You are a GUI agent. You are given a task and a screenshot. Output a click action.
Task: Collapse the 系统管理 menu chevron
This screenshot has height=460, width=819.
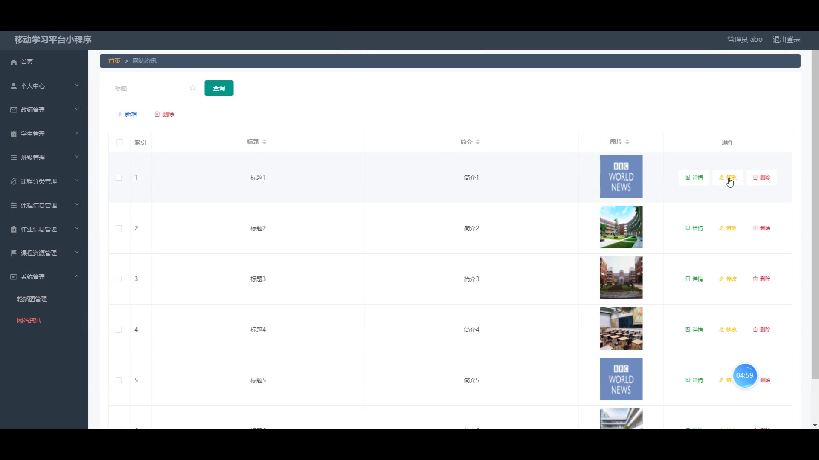(x=77, y=276)
